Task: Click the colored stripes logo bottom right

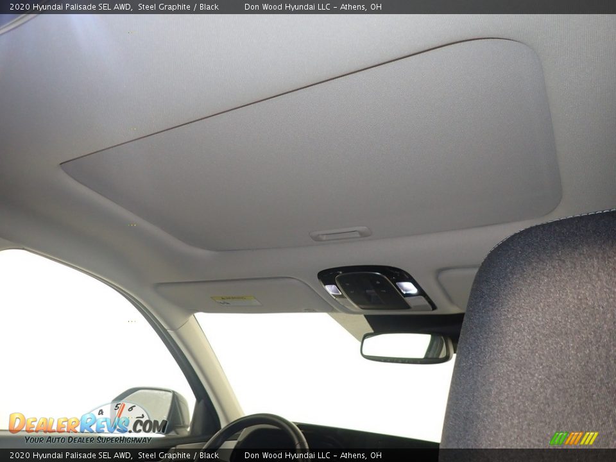Action: coord(574,438)
